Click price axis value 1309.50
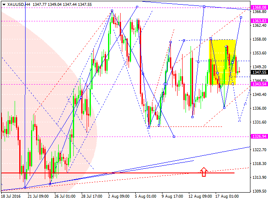268x201 pixels. coord(259,191)
